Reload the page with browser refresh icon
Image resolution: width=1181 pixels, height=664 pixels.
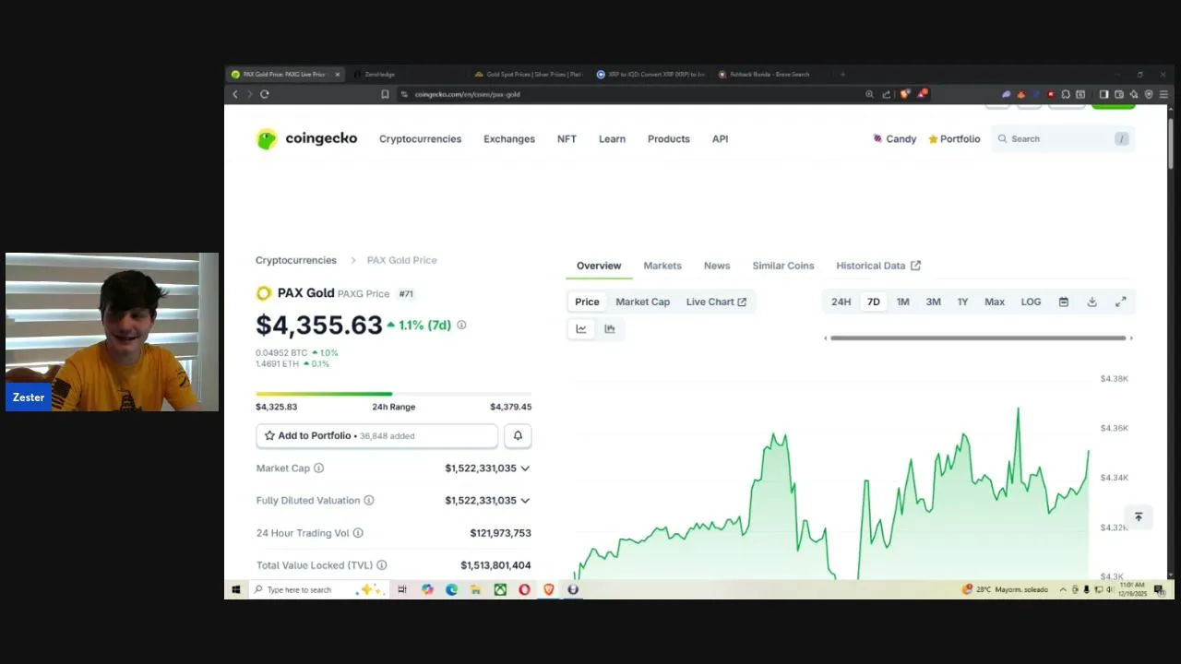click(265, 94)
